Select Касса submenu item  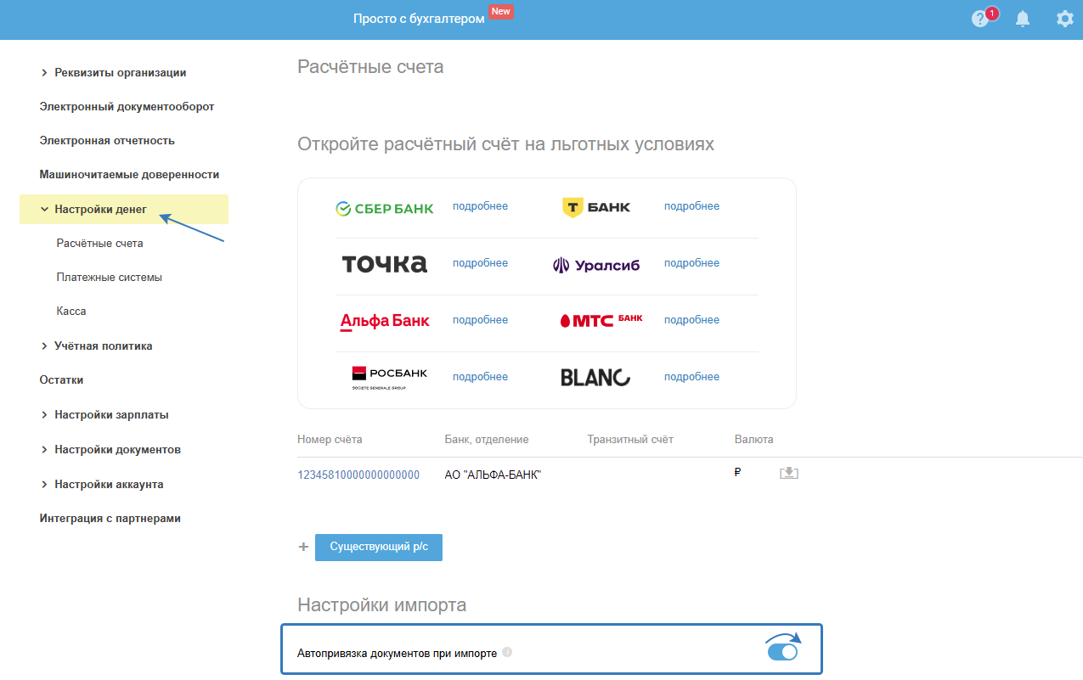71,312
